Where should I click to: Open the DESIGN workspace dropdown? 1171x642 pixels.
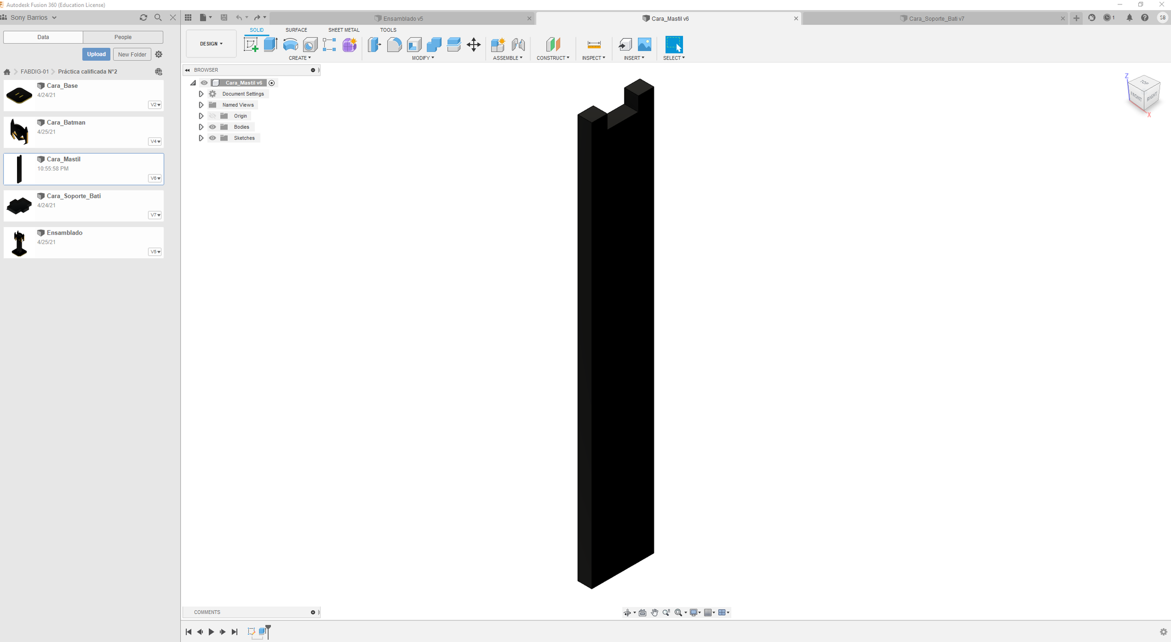click(x=211, y=44)
